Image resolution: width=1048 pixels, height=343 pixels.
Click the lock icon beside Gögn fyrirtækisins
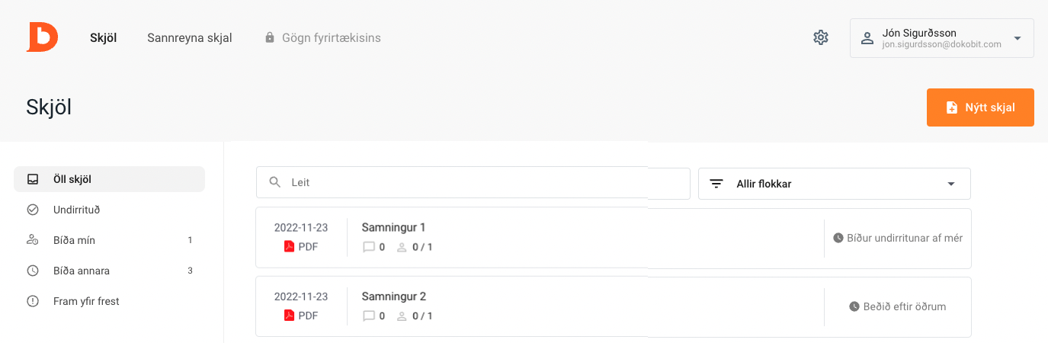point(269,37)
